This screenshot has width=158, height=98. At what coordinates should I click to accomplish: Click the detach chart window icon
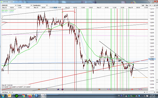(x=157, y=6)
